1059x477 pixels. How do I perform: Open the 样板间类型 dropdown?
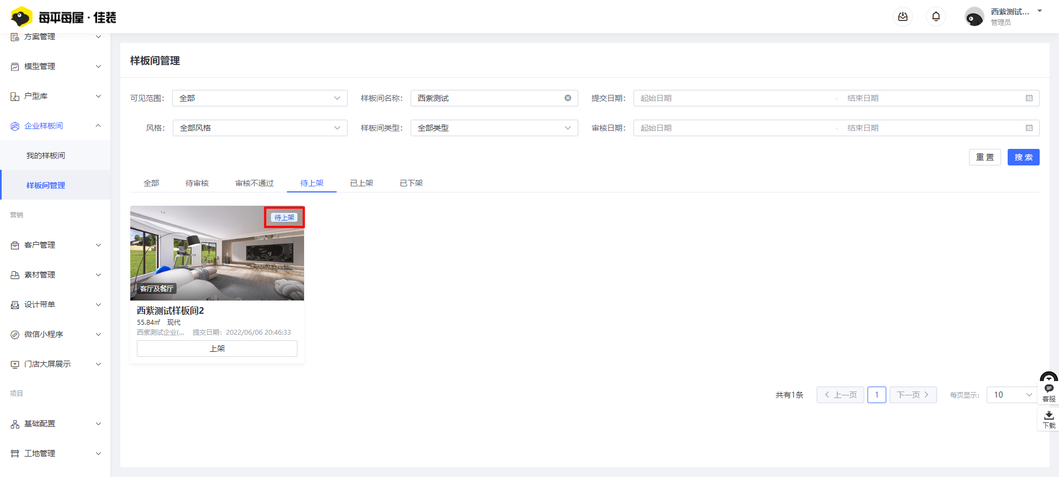point(494,128)
